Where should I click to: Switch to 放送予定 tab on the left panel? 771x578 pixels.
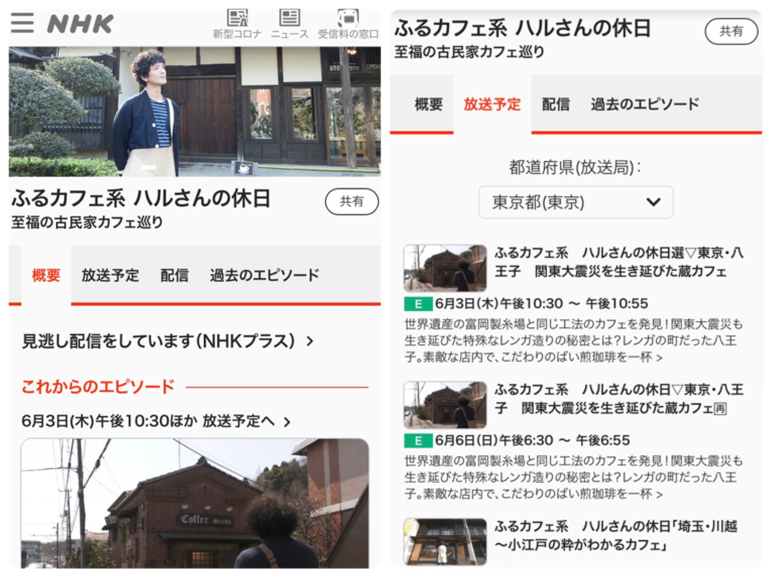coord(110,275)
